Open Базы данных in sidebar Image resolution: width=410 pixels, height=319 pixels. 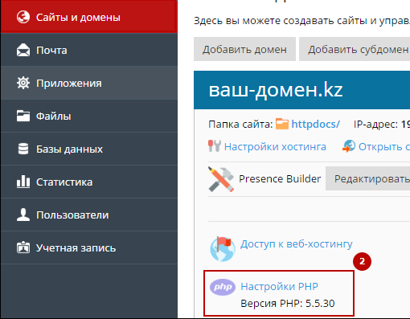[x=89, y=149]
